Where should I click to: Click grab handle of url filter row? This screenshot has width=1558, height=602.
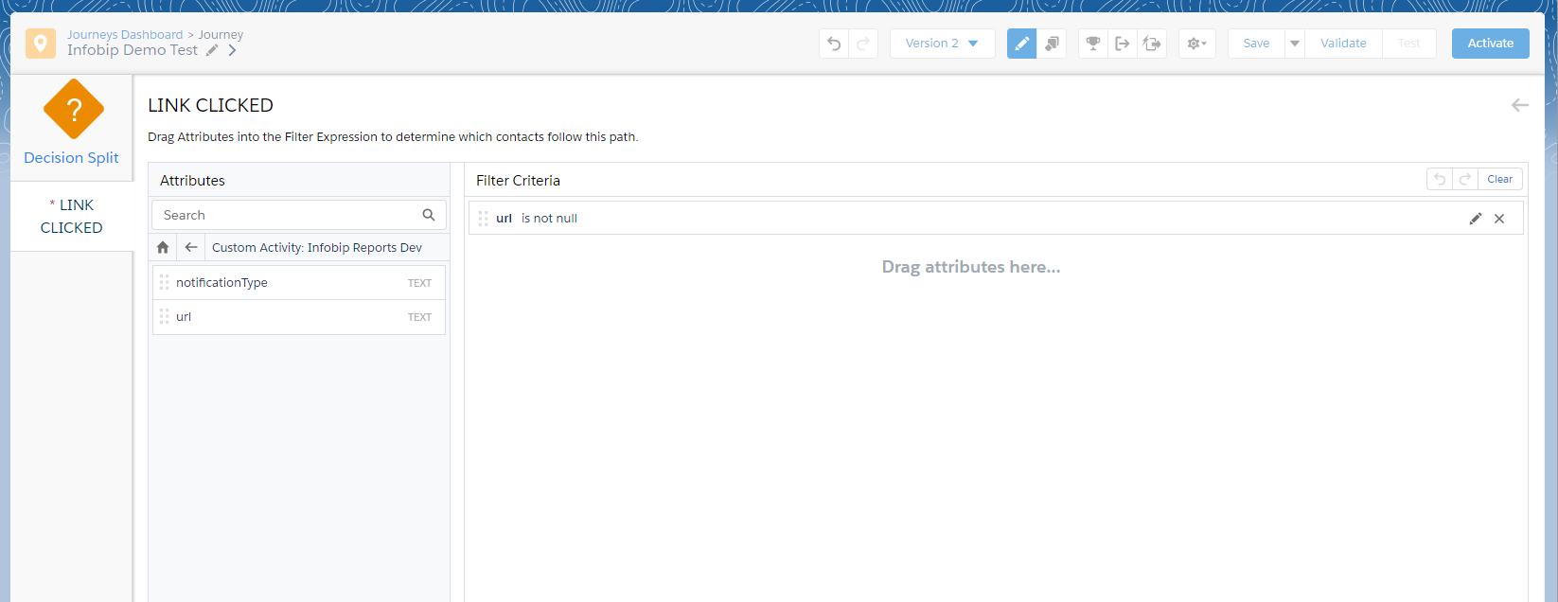point(484,218)
